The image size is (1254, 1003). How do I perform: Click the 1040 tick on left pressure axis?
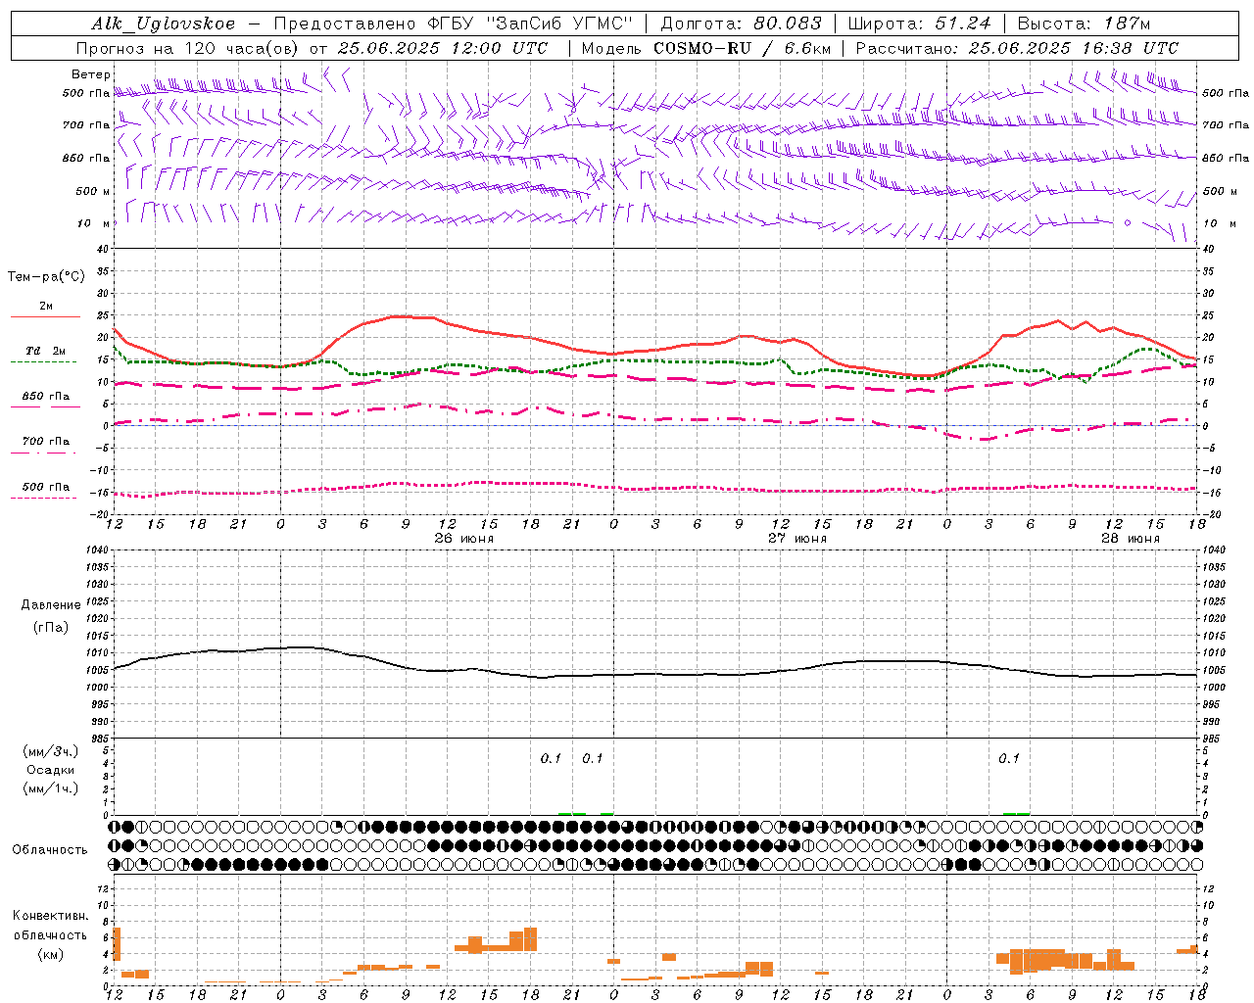[x=96, y=549]
